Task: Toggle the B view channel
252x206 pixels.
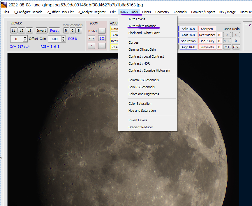Action: 78,31
